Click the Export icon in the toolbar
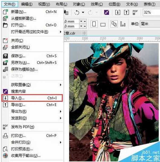The image size is (160, 162). 126,13
